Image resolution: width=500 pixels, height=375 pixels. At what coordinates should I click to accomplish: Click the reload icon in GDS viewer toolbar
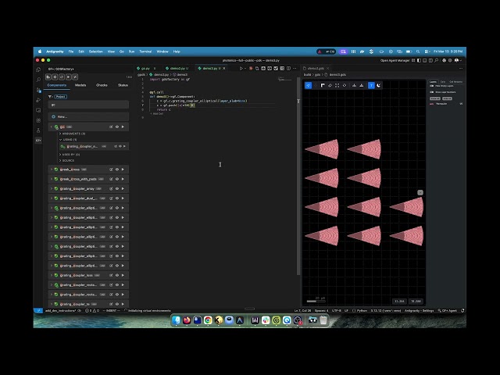(x=345, y=85)
